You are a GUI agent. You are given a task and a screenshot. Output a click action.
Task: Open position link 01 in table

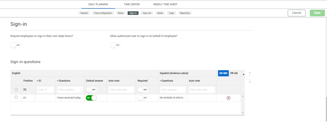(25, 98)
